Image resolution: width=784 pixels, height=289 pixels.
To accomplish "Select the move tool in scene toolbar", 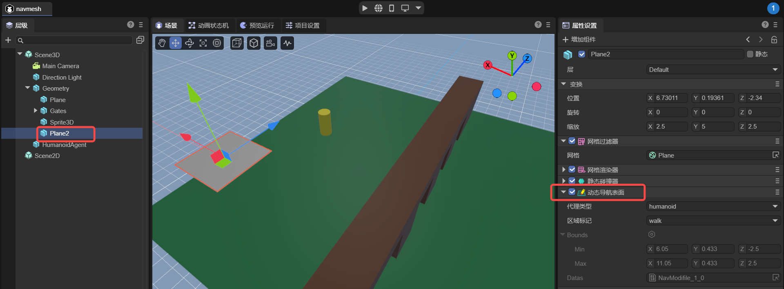I will (176, 43).
